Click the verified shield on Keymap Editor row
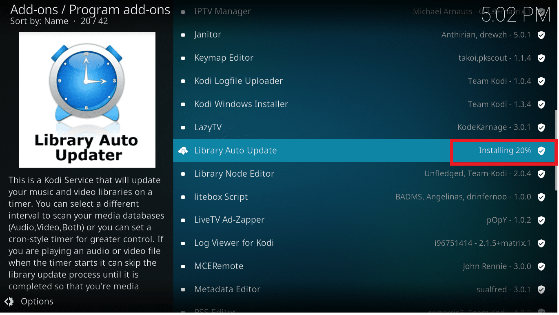Image resolution: width=559 pixels, height=315 pixels. 541,58
